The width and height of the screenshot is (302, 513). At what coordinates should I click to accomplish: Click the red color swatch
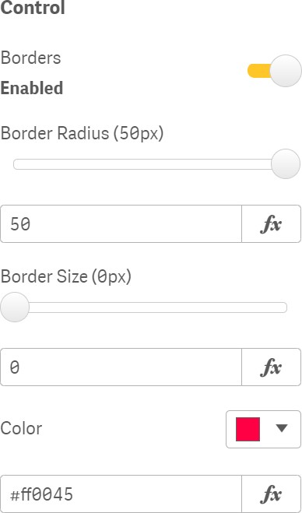pyautogui.click(x=248, y=429)
